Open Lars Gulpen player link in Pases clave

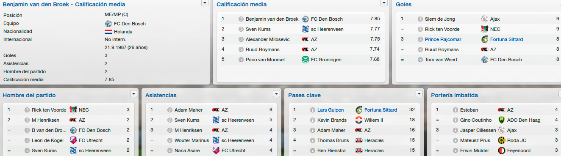pos(330,110)
